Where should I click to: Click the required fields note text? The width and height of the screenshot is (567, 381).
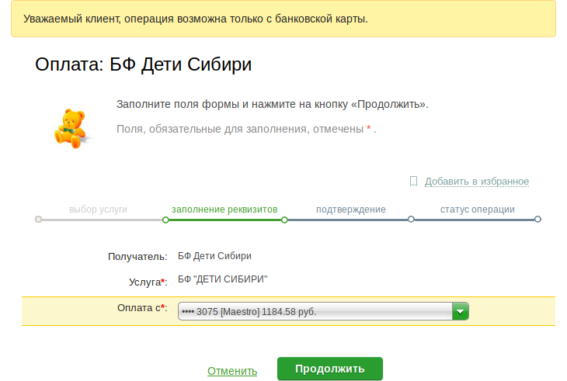point(246,129)
